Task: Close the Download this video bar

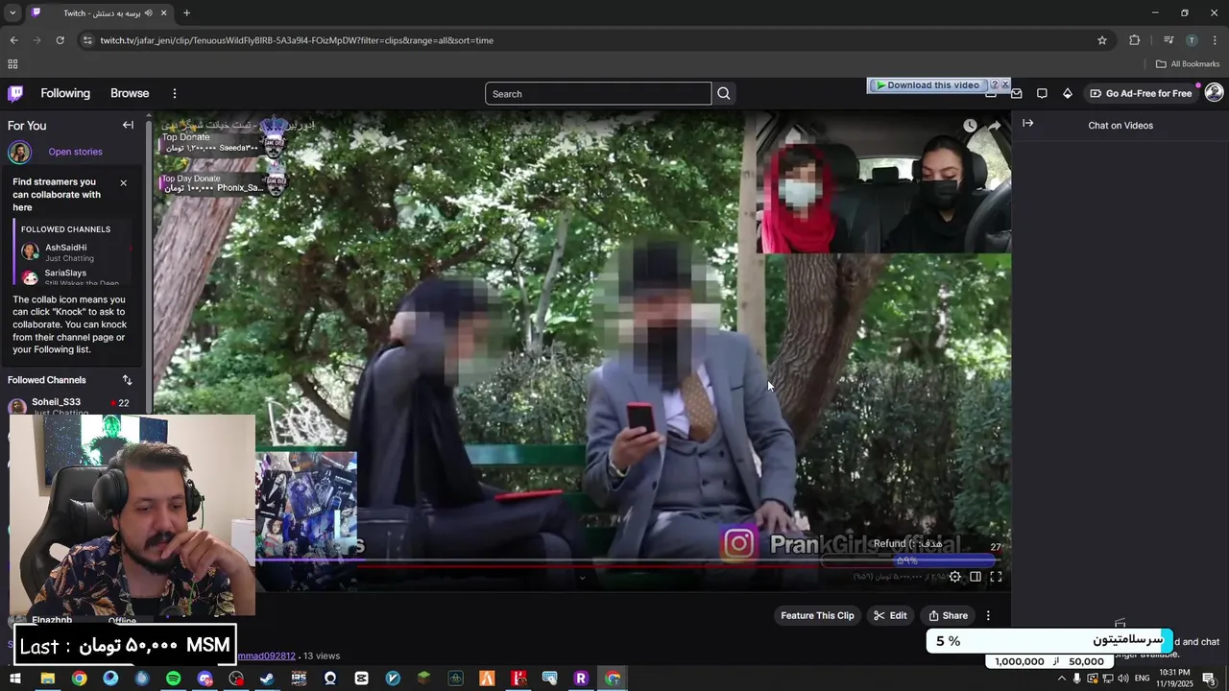Action: tap(1005, 85)
